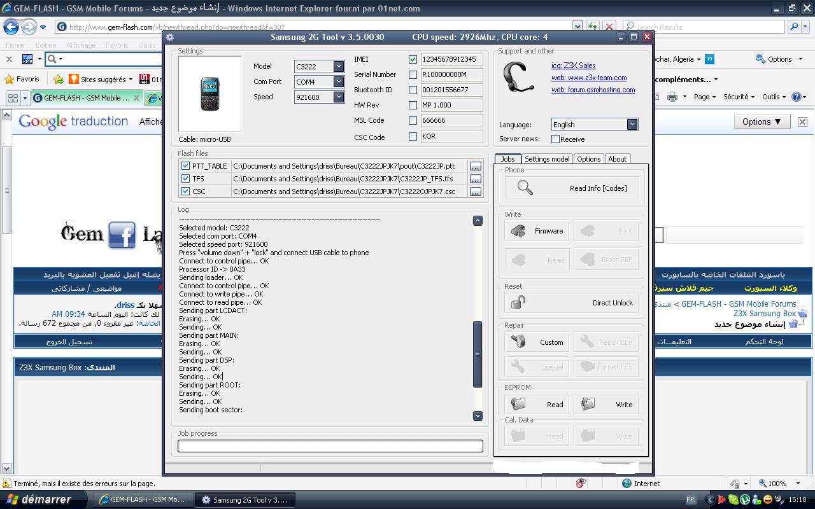Click the Favoris star icon

pos(10,80)
